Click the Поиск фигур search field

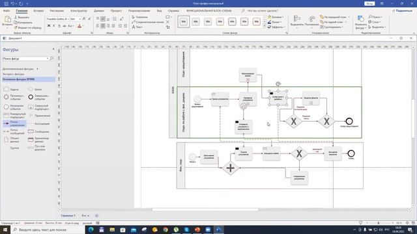coord(25,58)
